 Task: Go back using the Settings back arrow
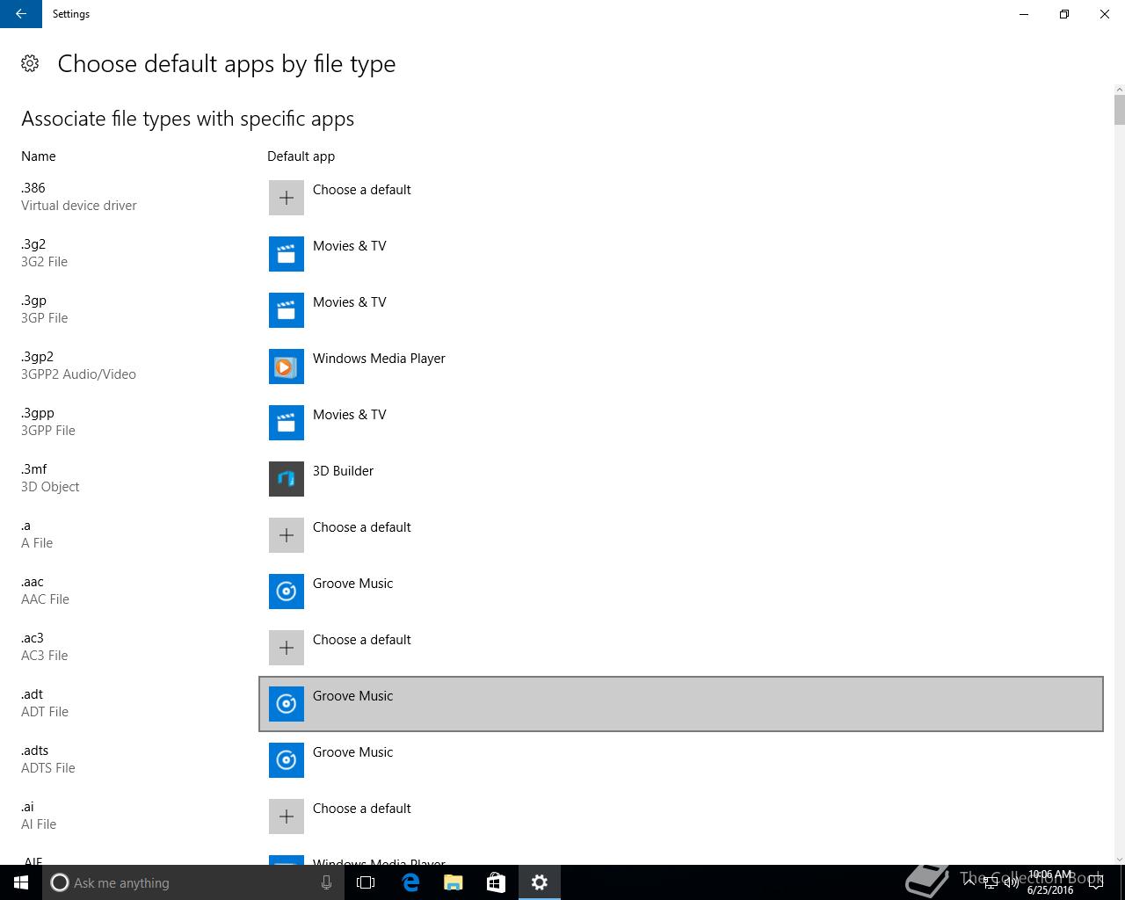point(21,14)
